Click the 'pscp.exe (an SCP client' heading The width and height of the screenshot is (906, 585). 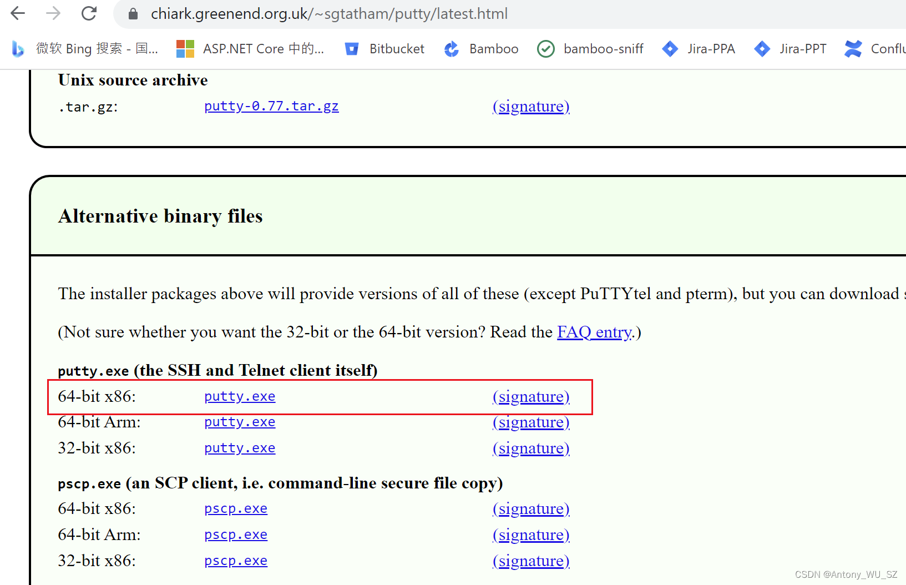[280, 483]
